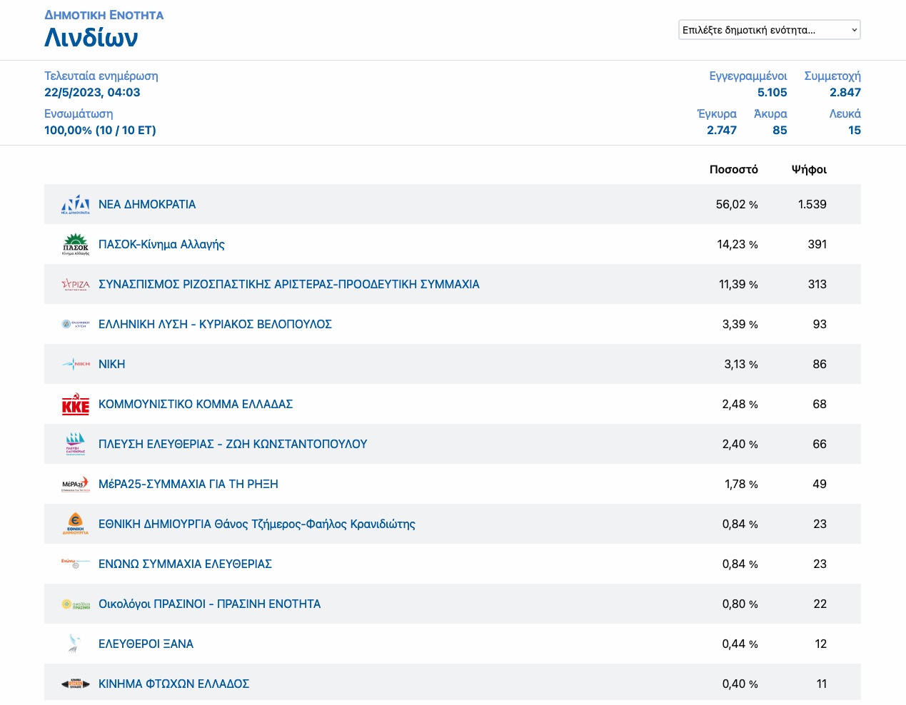Click the 313 votes cell

pos(817,284)
